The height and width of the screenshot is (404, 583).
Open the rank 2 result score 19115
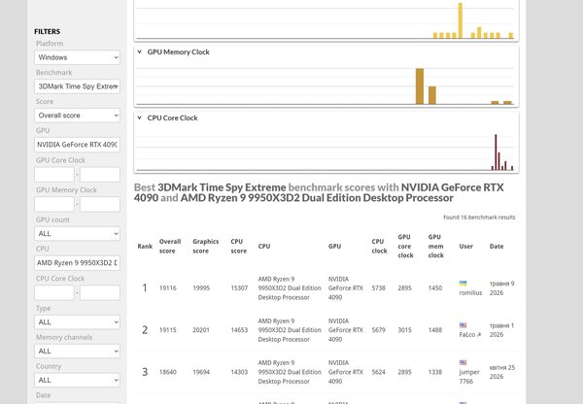pyautogui.click(x=168, y=330)
